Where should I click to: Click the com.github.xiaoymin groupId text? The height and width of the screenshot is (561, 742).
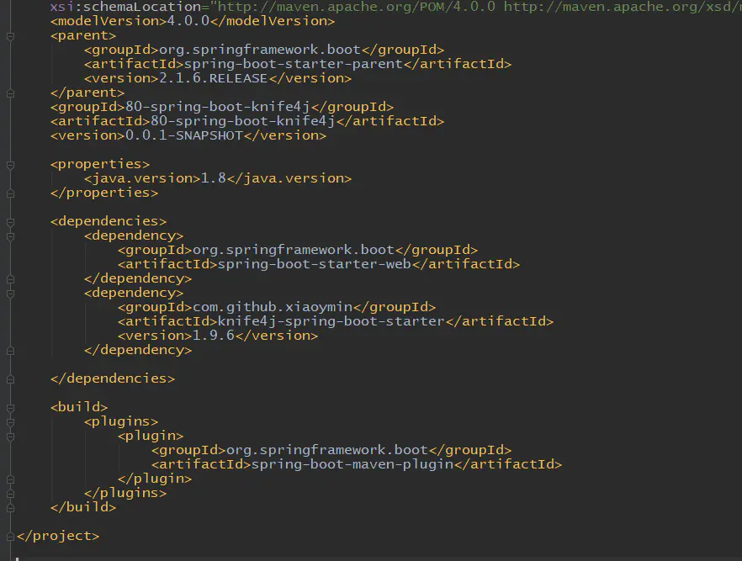(x=272, y=307)
